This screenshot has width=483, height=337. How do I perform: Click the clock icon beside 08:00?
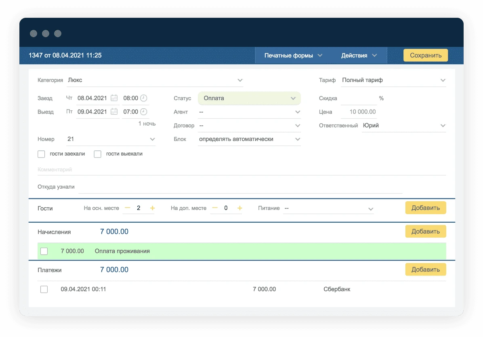[x=143, y=98]
